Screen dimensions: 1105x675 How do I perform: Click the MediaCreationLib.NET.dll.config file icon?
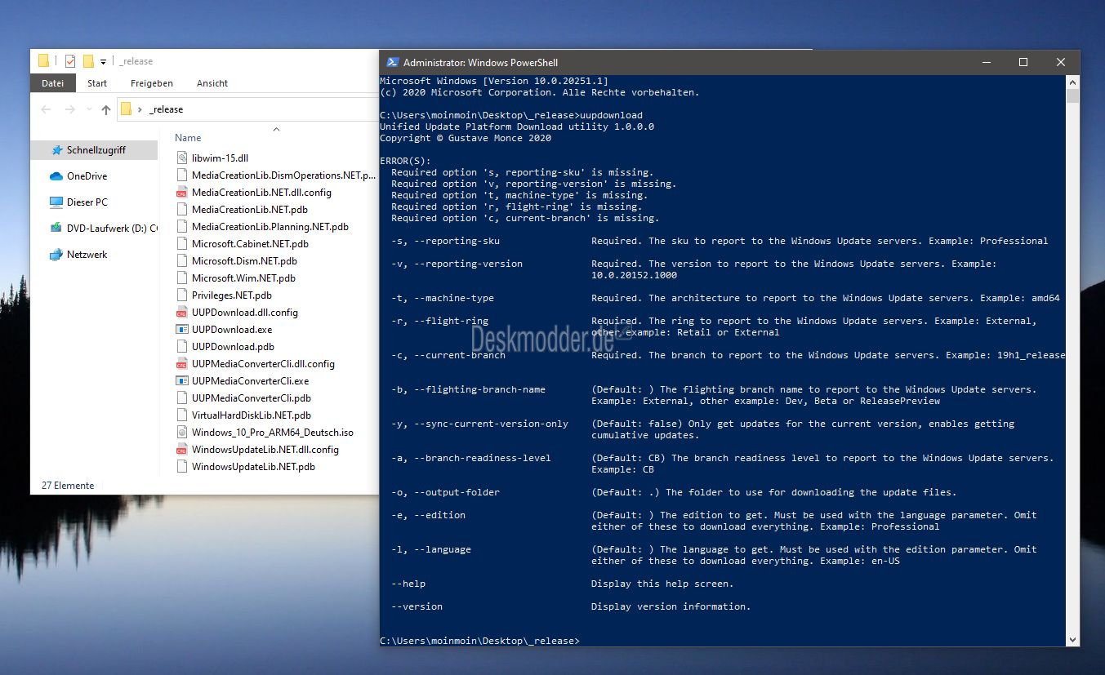pyautogui.click(x=182, y=192)
